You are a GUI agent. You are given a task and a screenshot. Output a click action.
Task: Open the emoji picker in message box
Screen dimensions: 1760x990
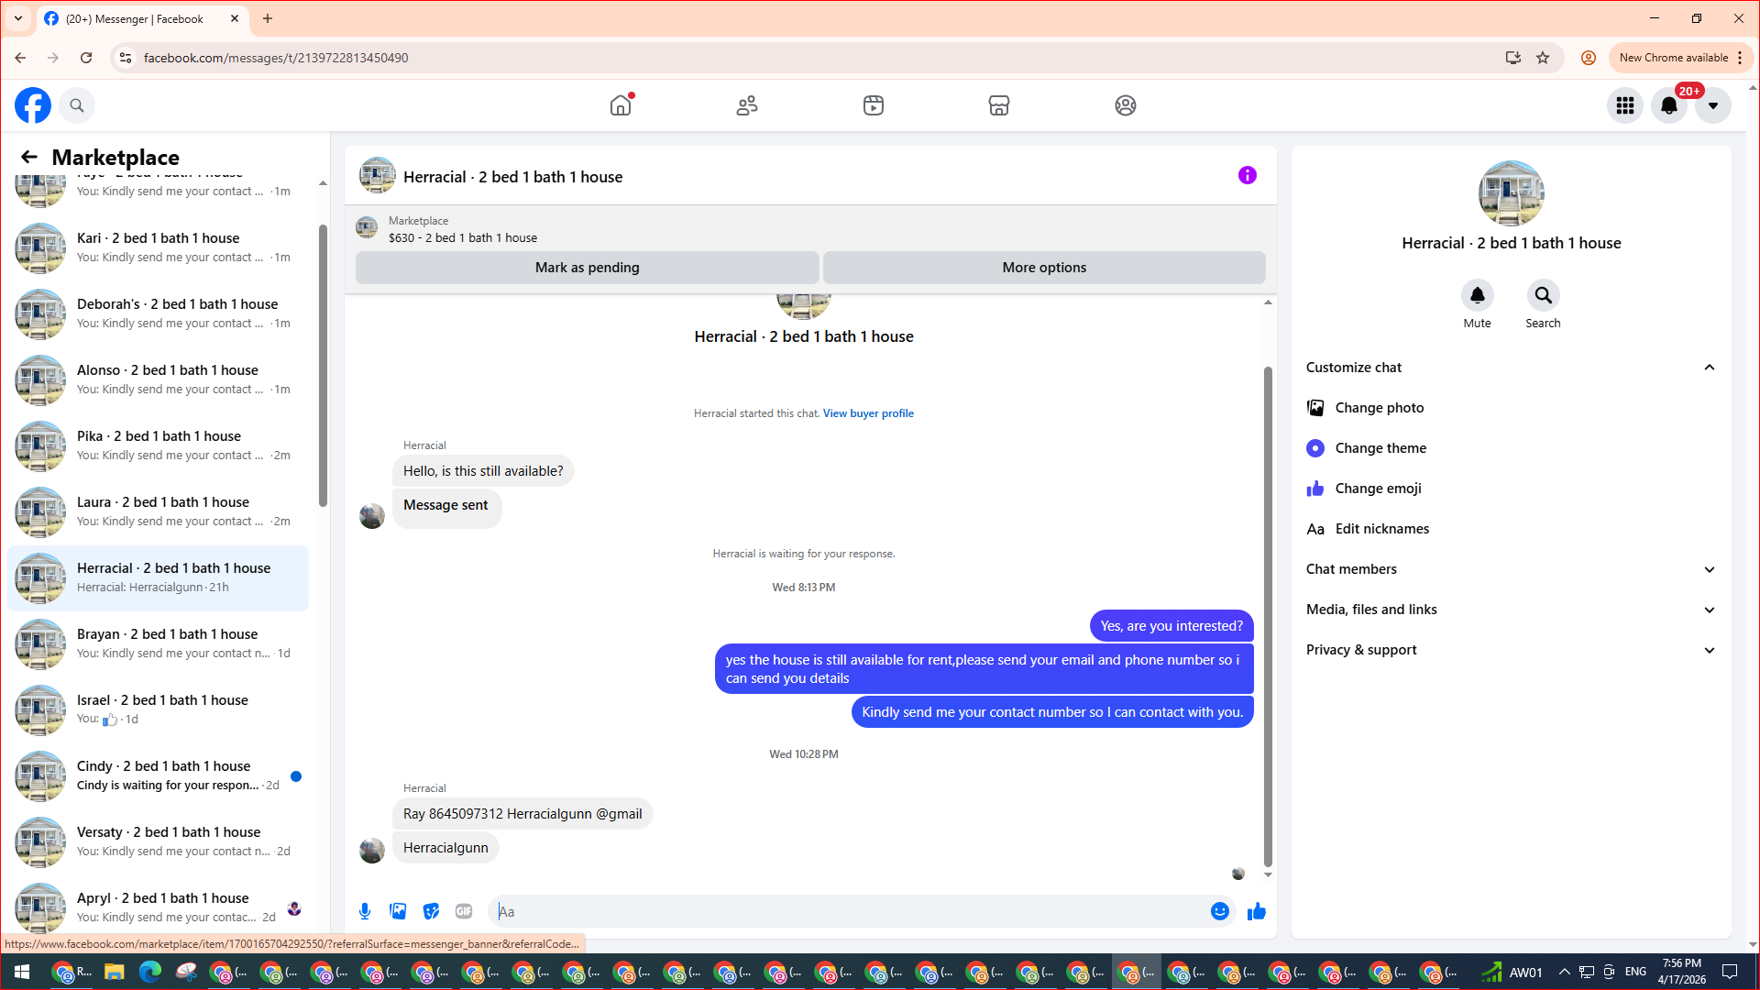pos(1219,911)
